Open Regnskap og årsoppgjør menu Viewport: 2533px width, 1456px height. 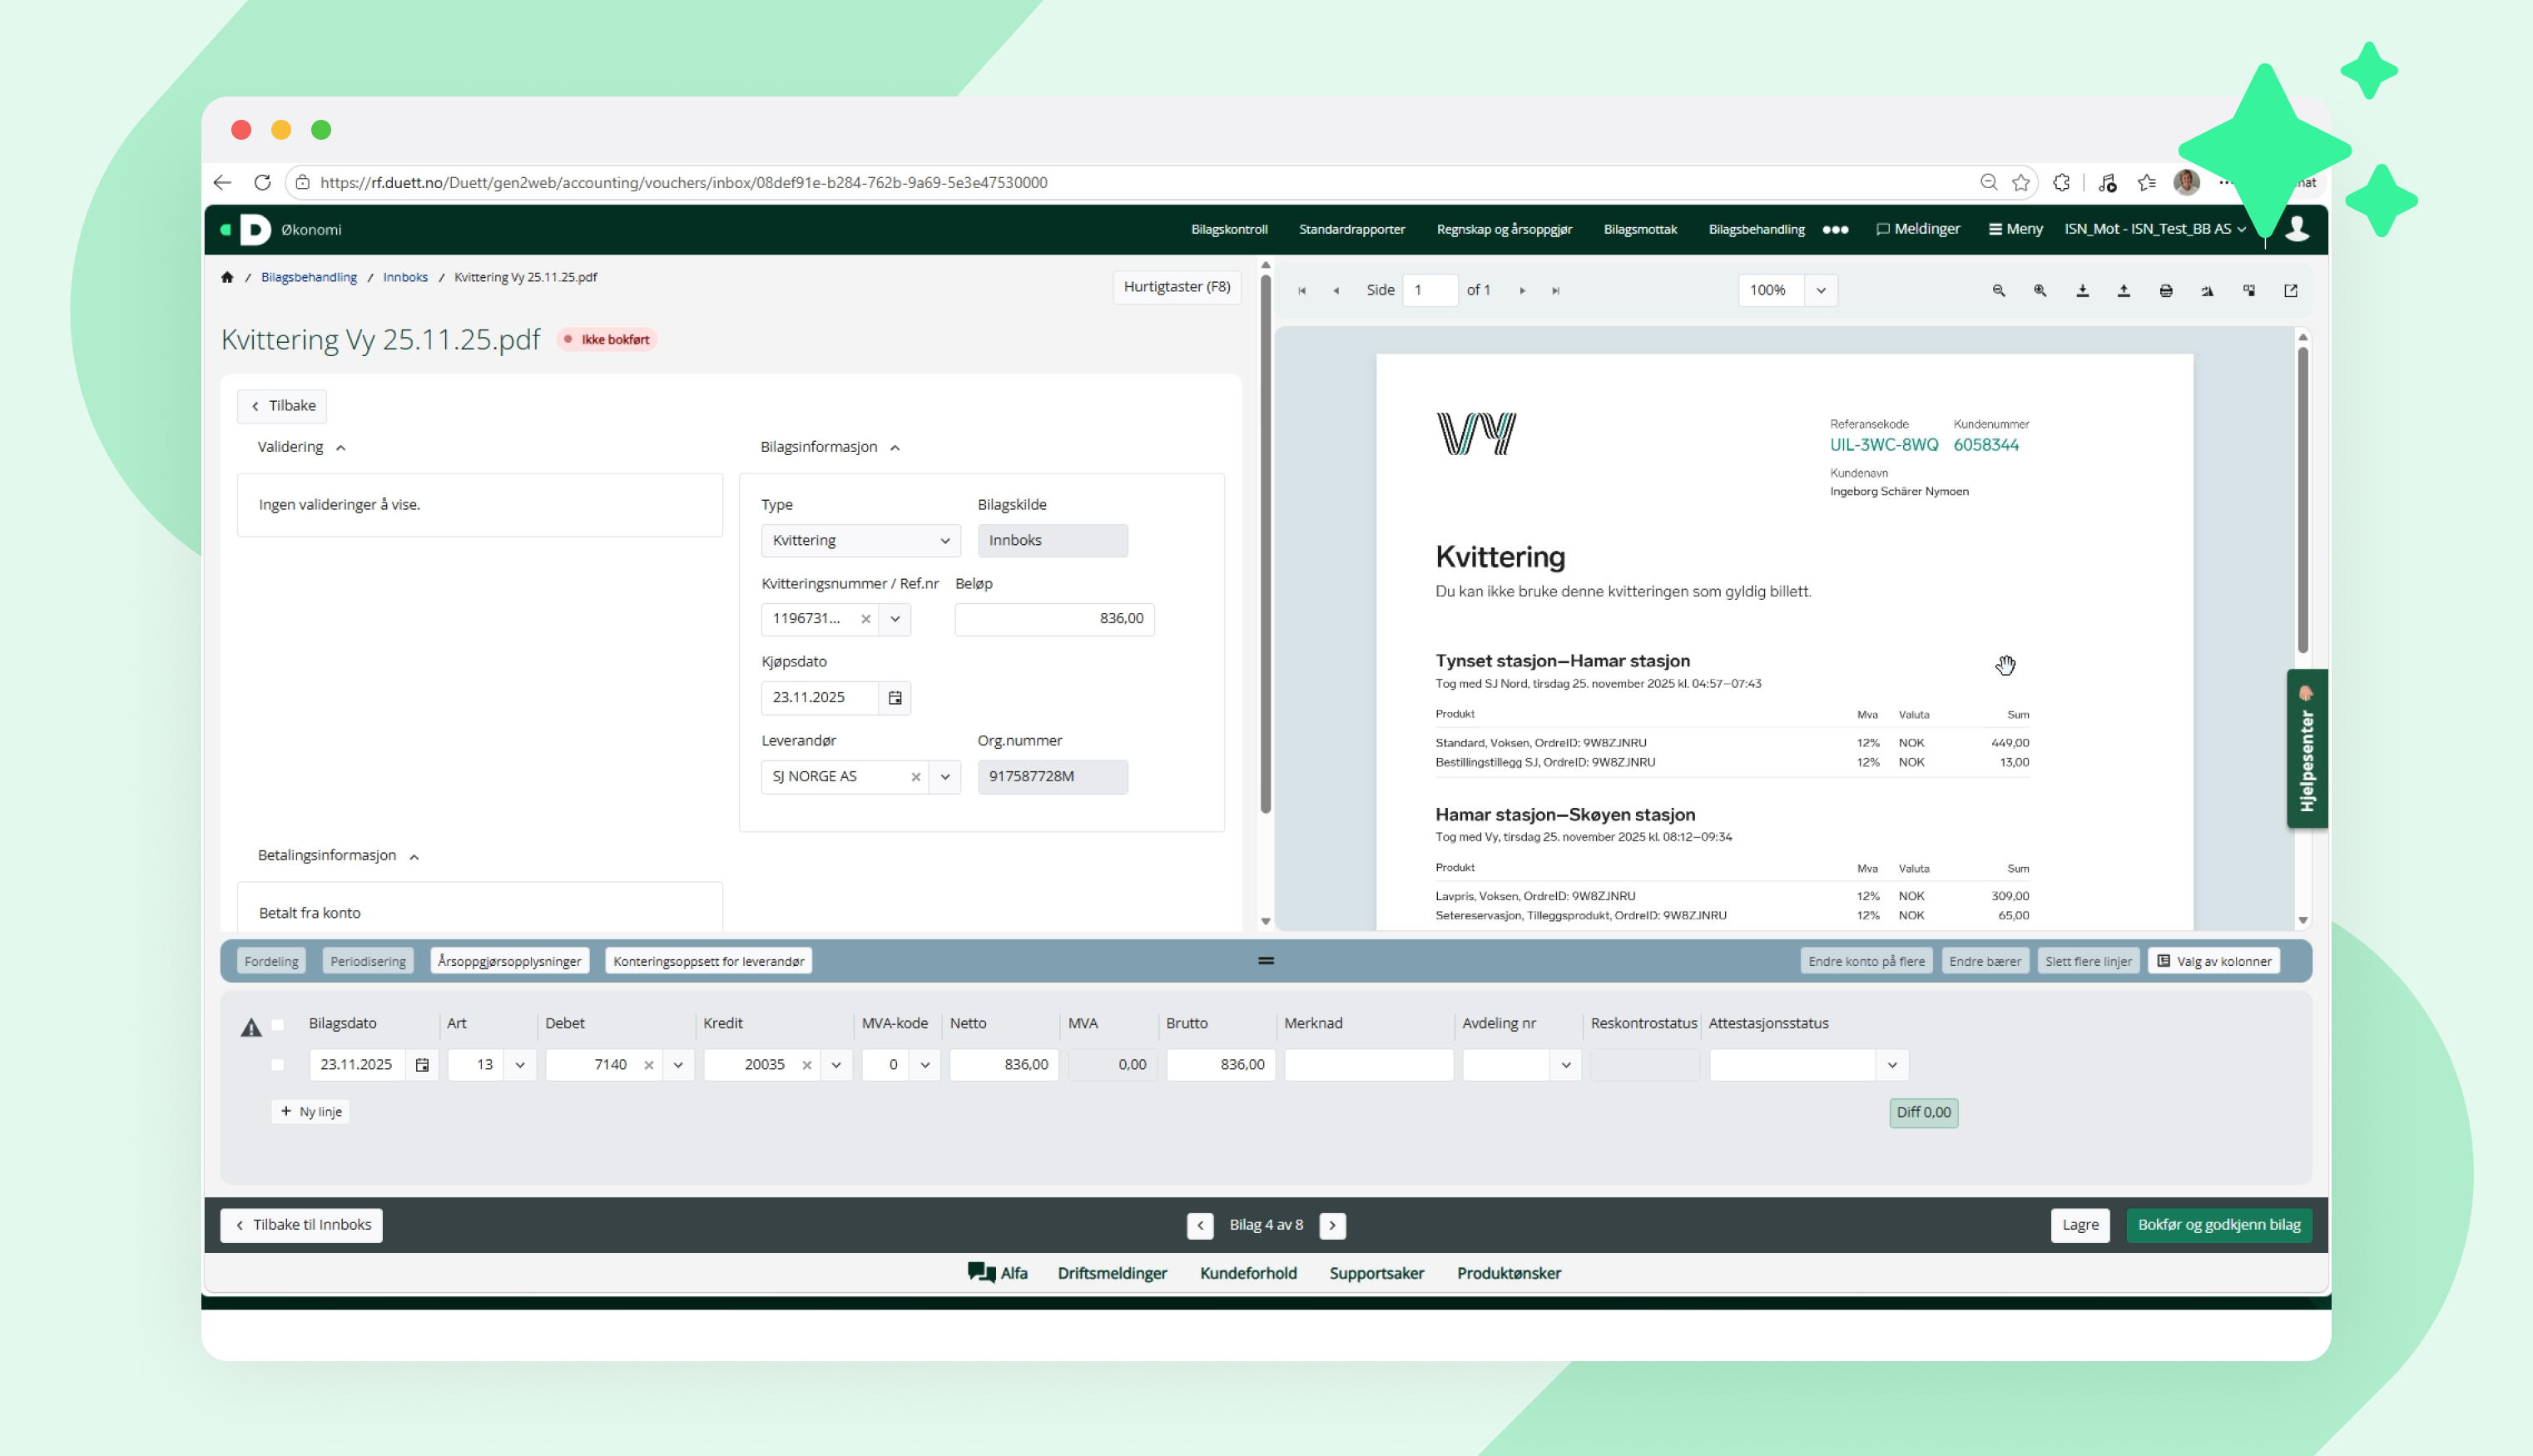(1504, 230)
